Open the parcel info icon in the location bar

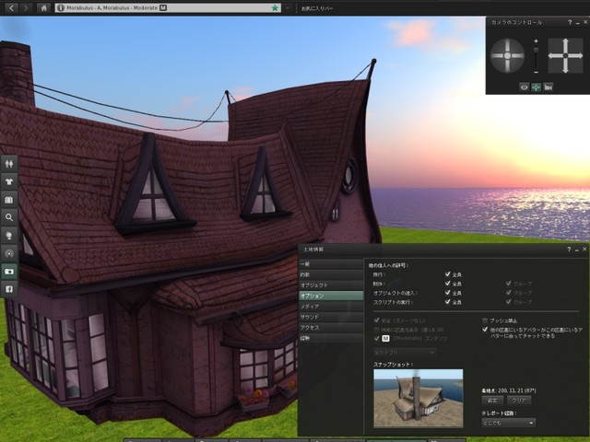click(x=61, y=7)
